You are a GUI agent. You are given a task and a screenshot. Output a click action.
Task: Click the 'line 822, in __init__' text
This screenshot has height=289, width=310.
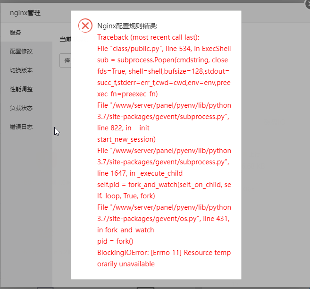[126, 128]
